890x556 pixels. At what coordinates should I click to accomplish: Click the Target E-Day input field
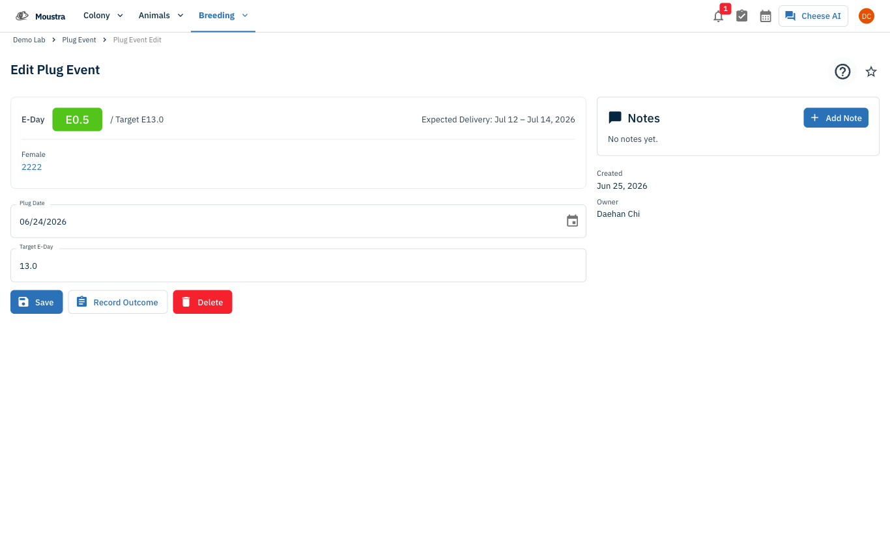pyautogui.click(x=298, y=266)
